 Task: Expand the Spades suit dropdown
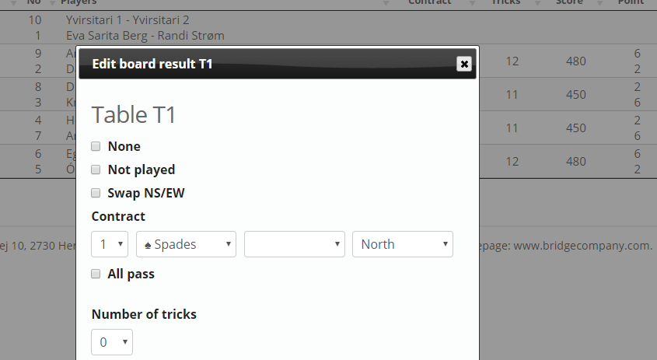click(x=186, y=244)
